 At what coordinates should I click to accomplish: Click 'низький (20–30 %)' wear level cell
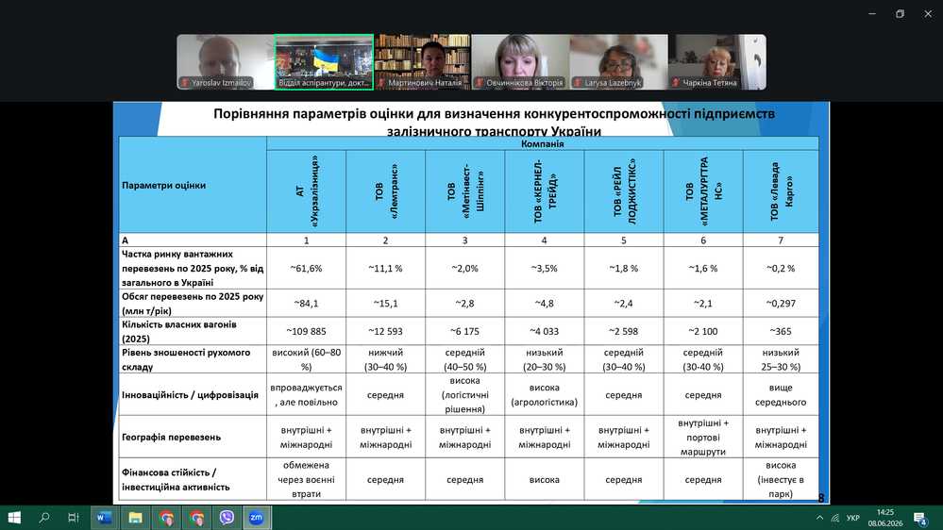click(x=545, y=359)
